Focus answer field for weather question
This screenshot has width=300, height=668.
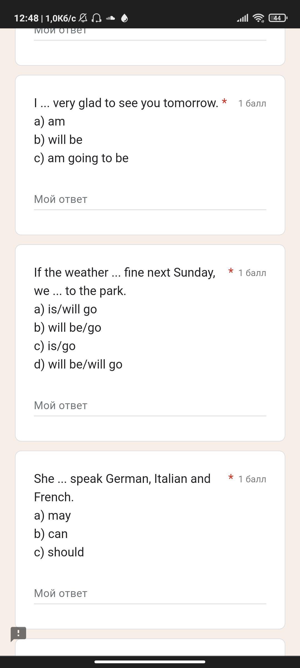click(150, 406)
